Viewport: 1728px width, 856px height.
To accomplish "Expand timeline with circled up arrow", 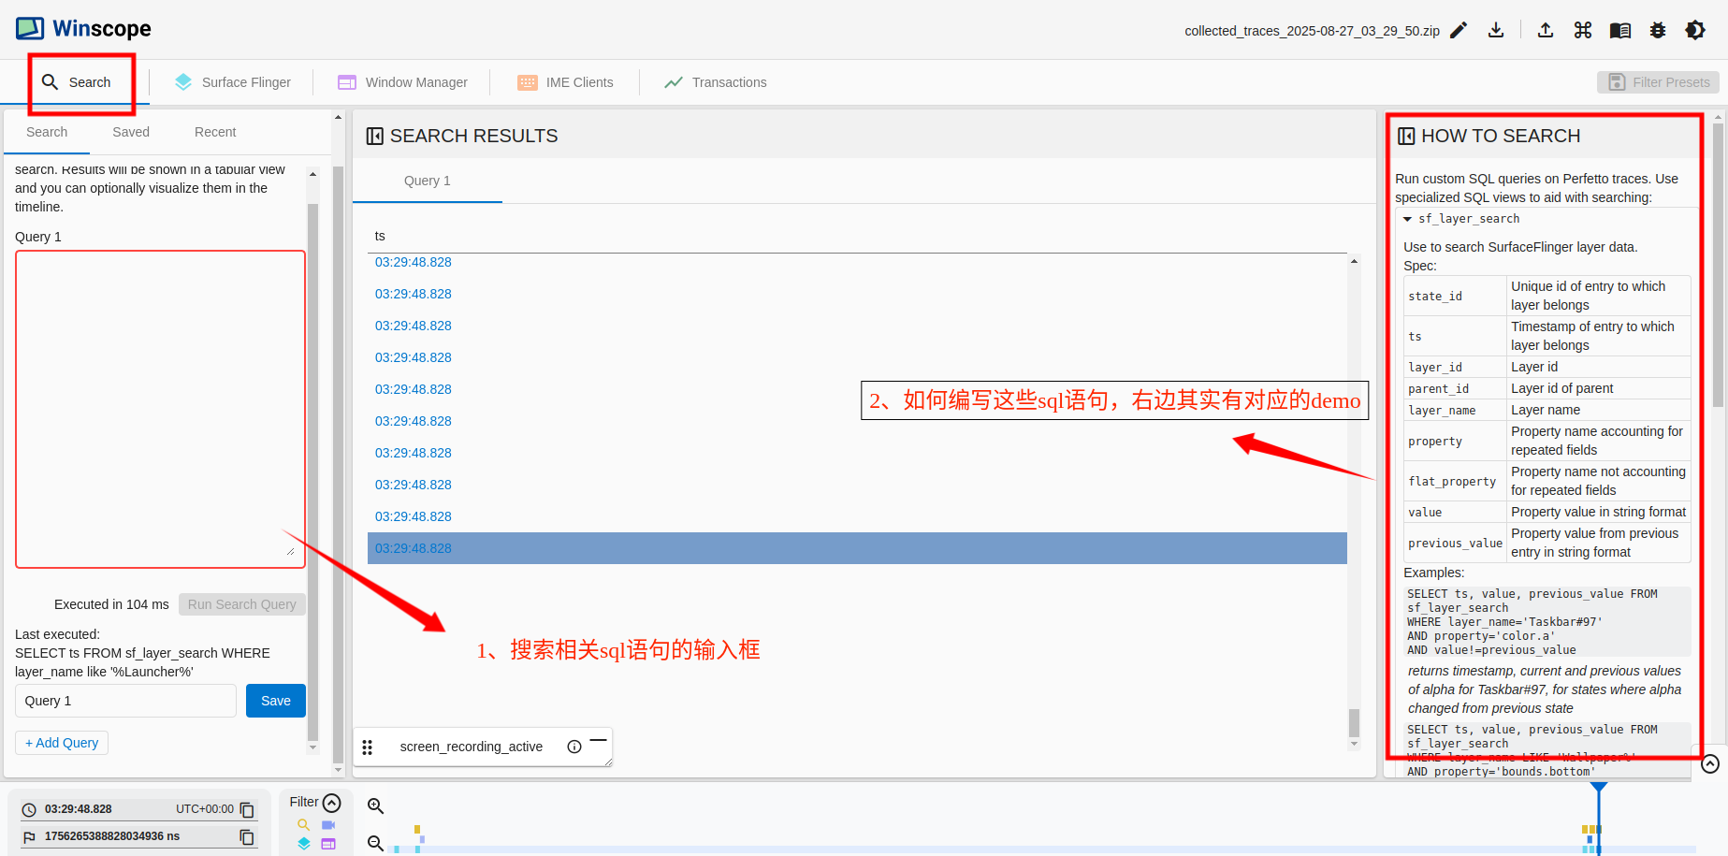I will (x=1710, y=764).
